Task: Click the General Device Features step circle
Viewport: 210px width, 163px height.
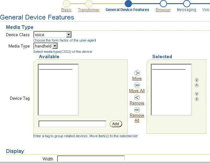Action: coord(128,3)
